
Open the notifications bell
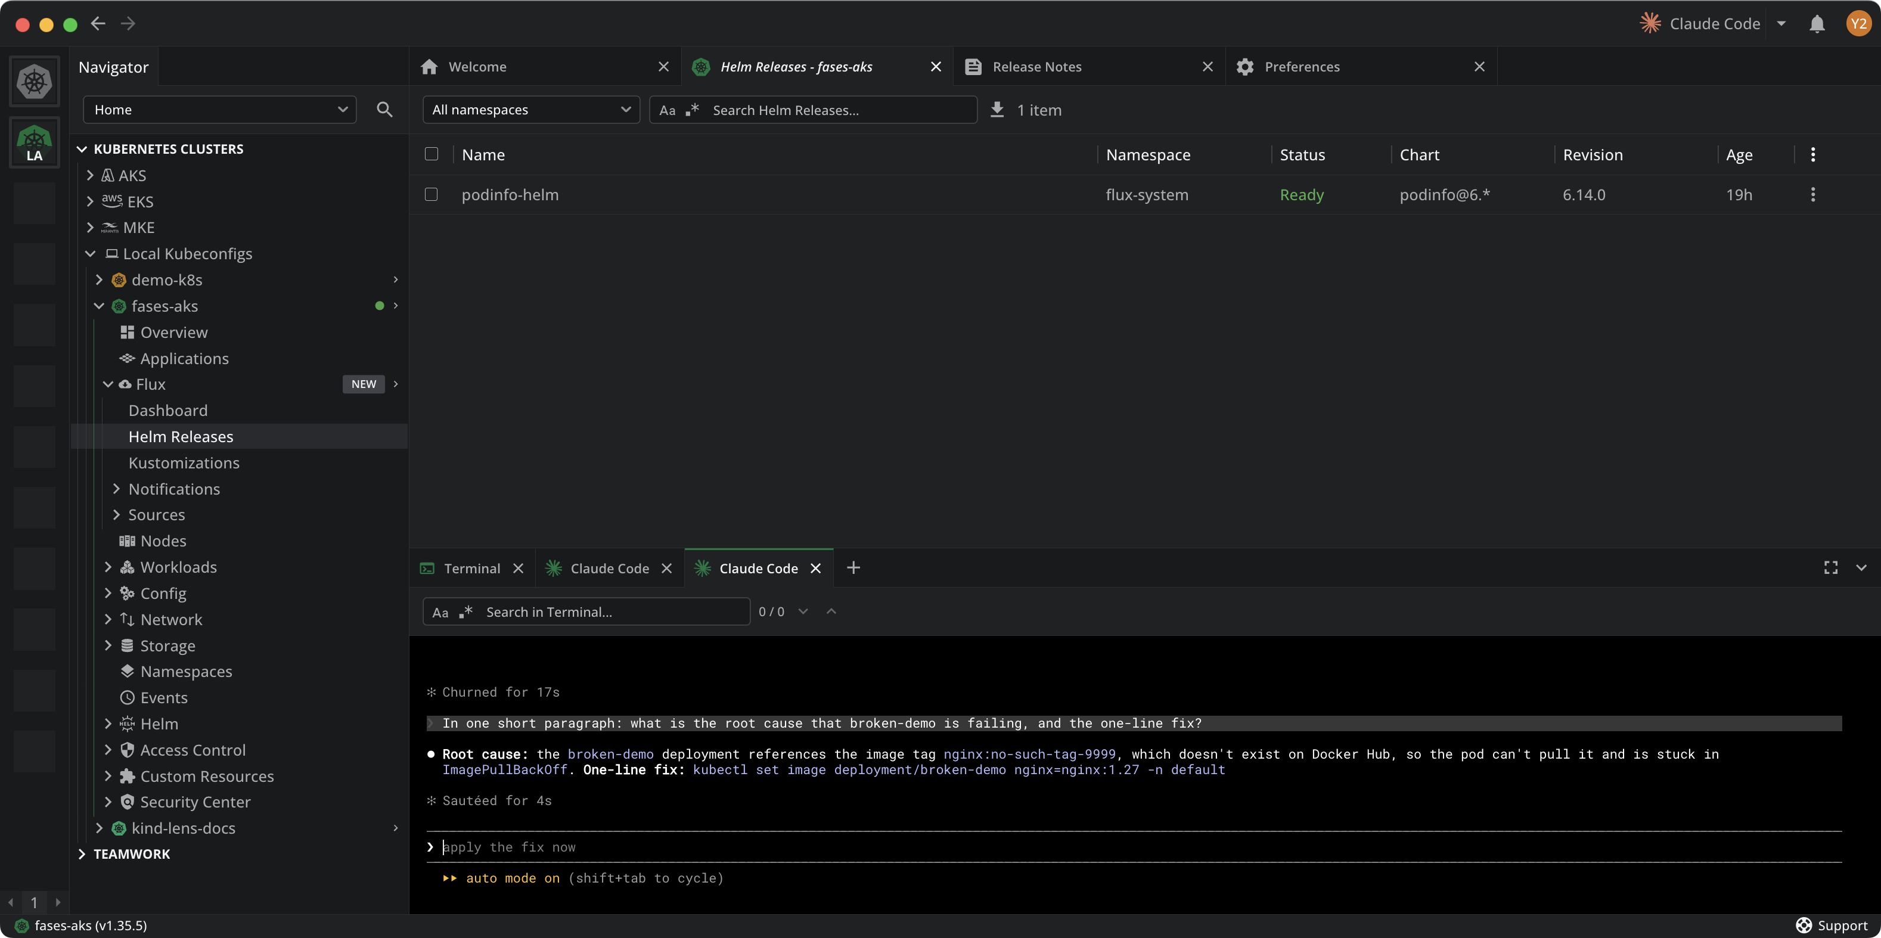1817,24
